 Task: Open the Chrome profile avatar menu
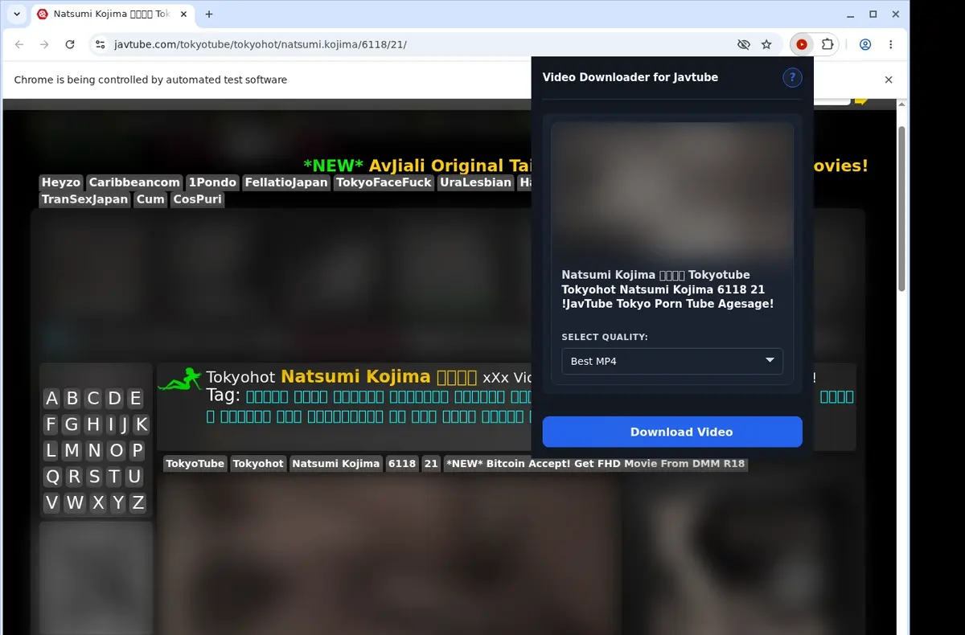coord(865,45)
